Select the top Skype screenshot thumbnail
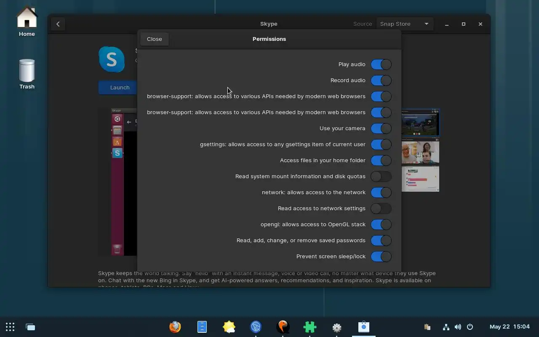The image size is (539, 337). (420, 123)
